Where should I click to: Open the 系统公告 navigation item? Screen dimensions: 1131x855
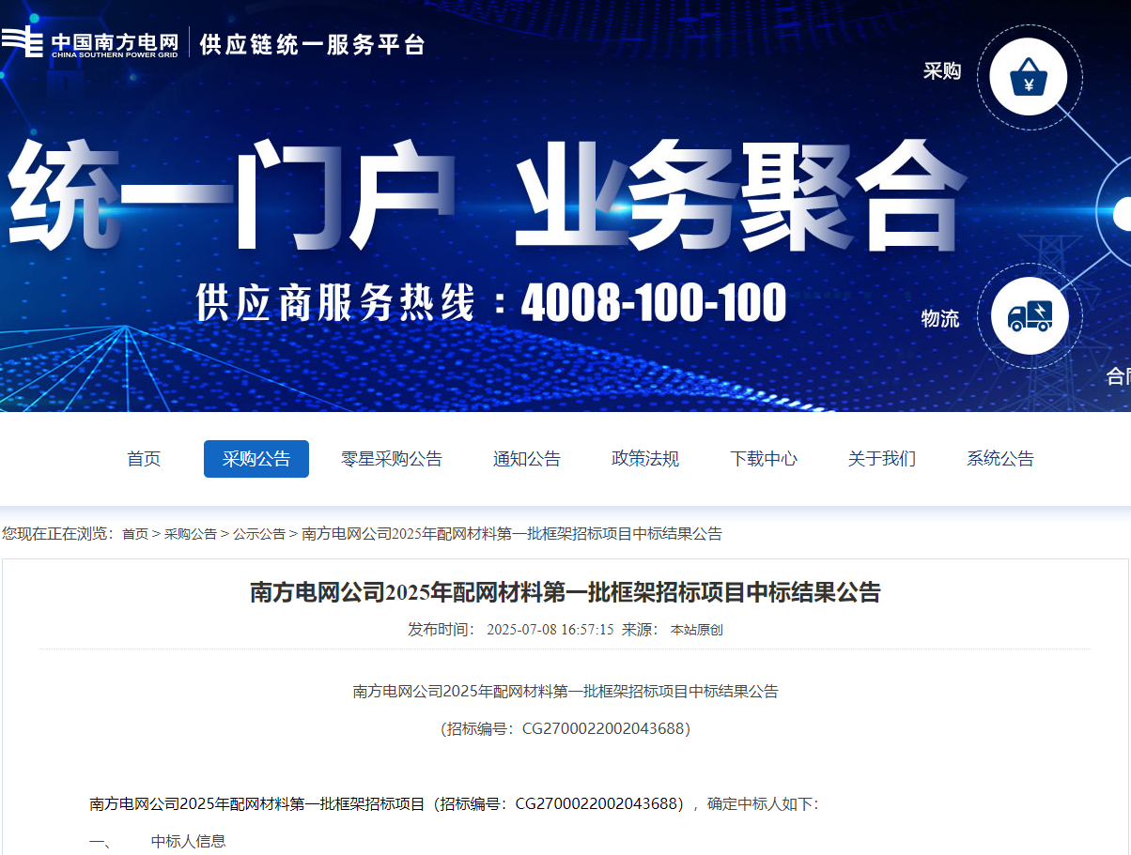point(1000,459)
